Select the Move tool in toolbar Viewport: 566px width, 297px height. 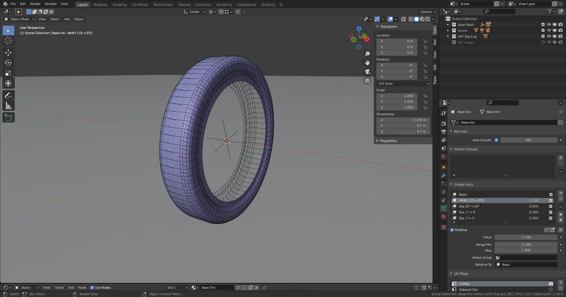click(x=8, y=53)
